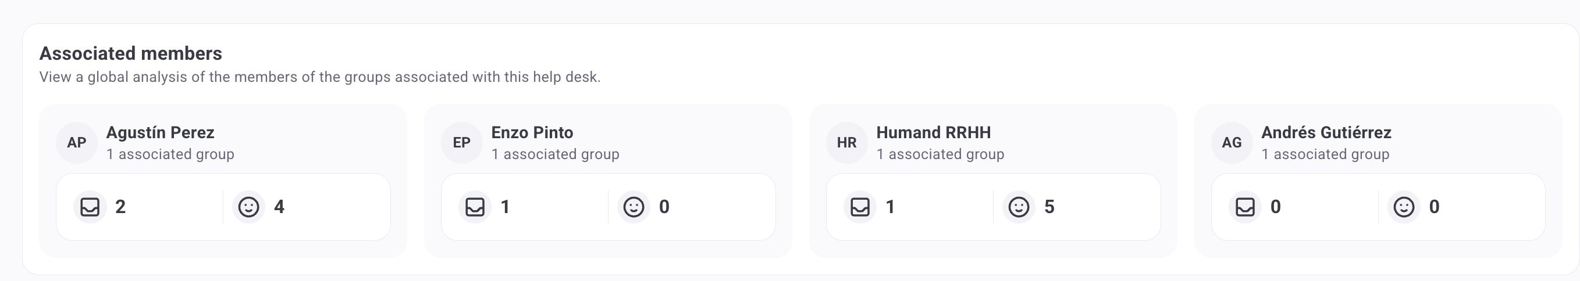Open Humand RRHH member name
Image resolution: width=1580 pixels, height=281 pixels.
(x=933, y=132)
